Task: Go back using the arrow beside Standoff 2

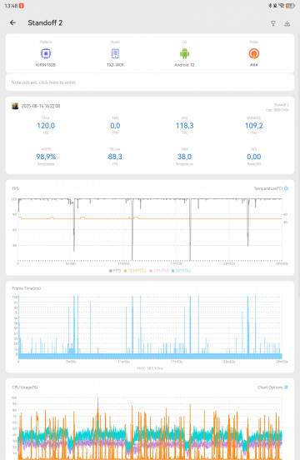Action: click(x=12, y=22)
